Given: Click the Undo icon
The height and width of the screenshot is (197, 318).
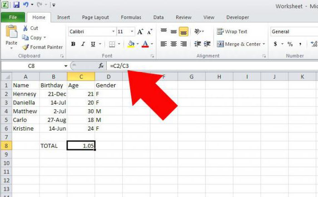Looking at the screenshot, I should [x=26, y=5].
